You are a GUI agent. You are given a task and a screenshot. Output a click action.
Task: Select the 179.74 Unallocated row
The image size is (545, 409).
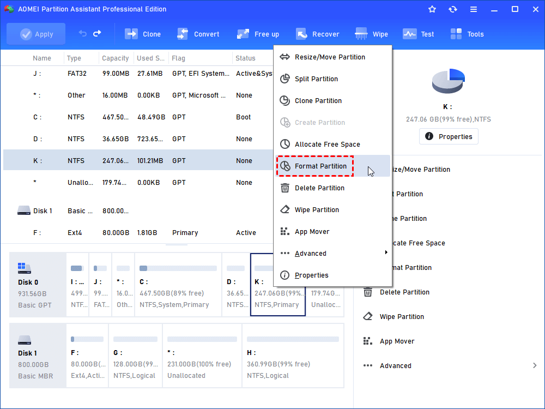[x=138, y=183]
